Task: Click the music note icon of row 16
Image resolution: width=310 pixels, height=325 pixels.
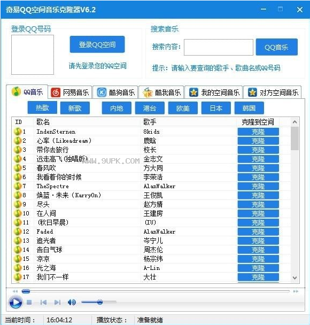Action: pyautogui.click(x=18, y=268)
